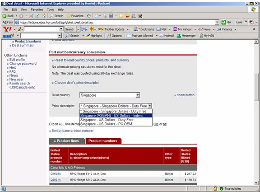
Task: Open the Yahoo search box dropdown
Action: tap(61, 29)
